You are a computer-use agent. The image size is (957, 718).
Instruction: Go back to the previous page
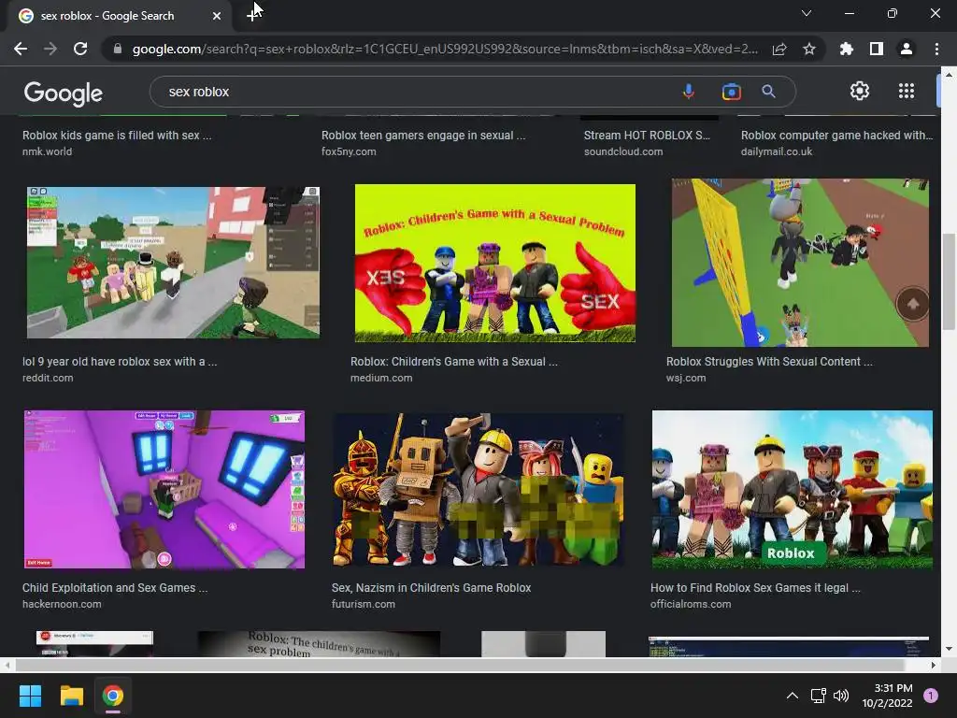coord(21,49)
